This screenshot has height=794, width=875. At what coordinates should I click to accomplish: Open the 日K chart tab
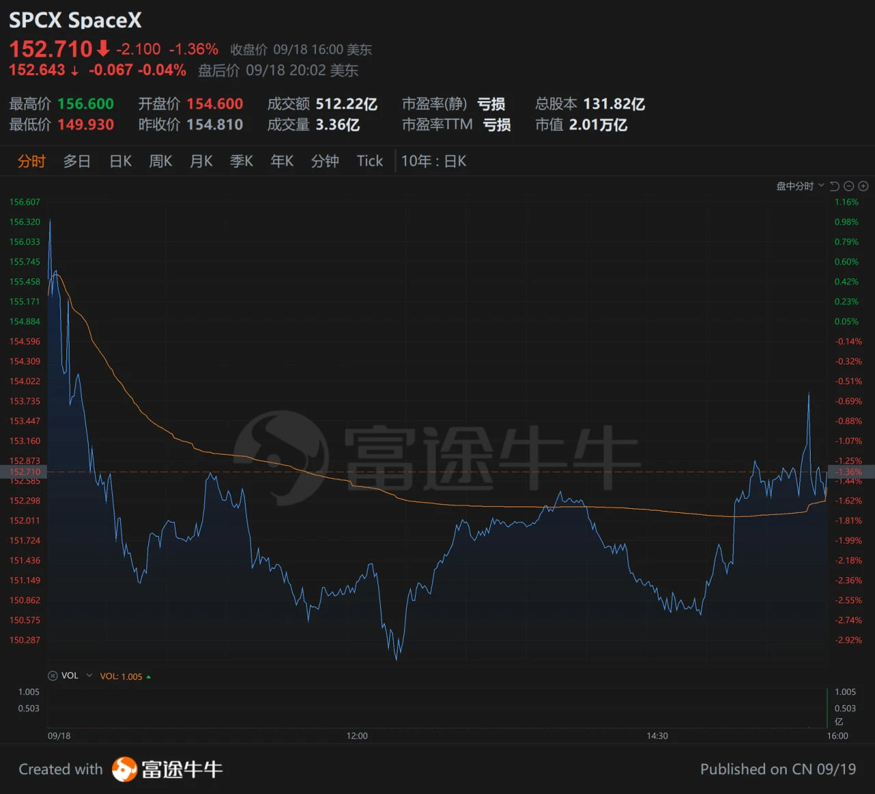coord(120,161)
